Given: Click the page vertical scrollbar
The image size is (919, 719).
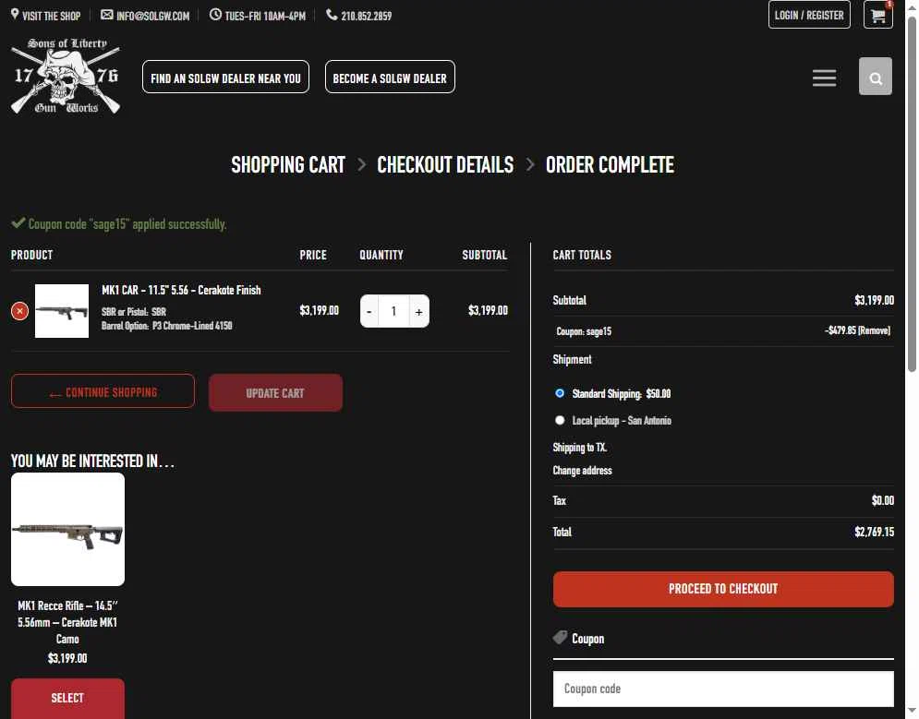Looking at the screenshot, I should (x=912, y=193).
